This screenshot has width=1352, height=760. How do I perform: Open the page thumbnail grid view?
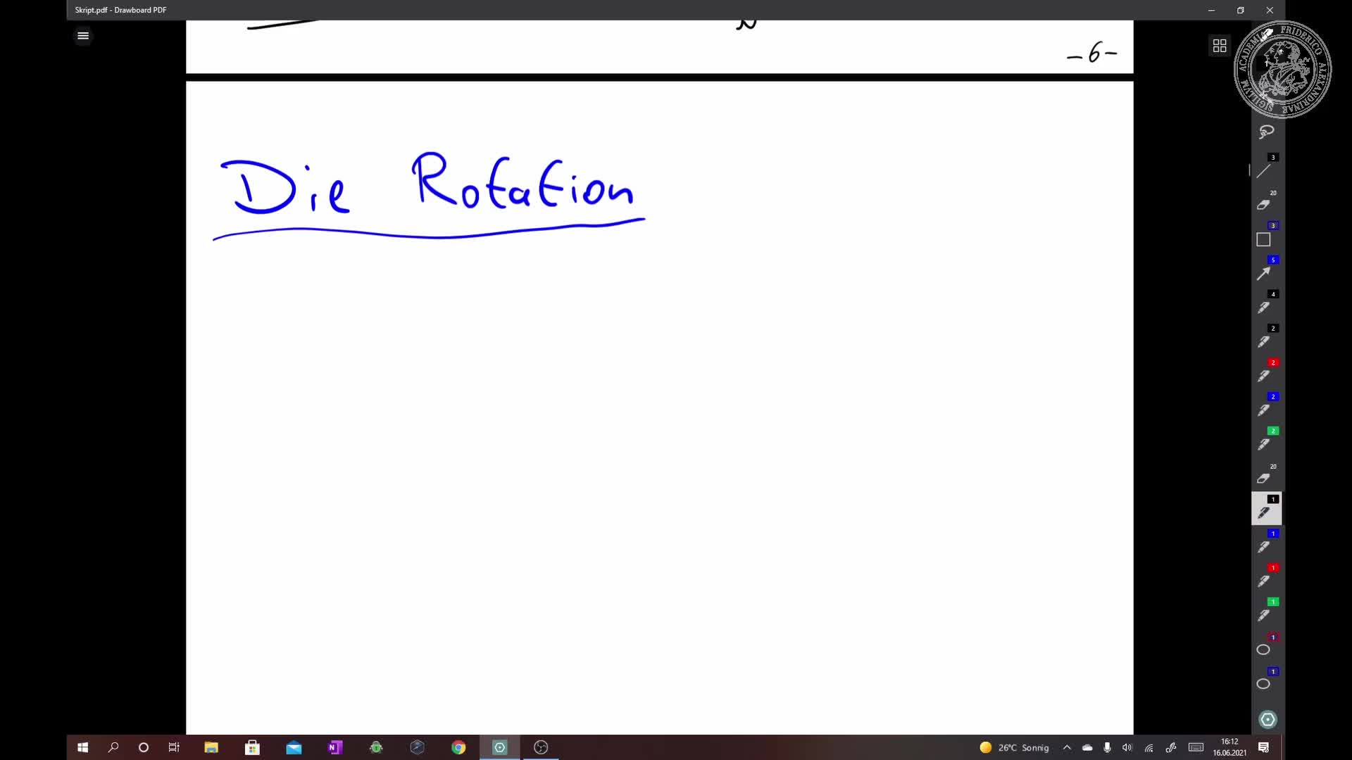[x=1220, y=46]
